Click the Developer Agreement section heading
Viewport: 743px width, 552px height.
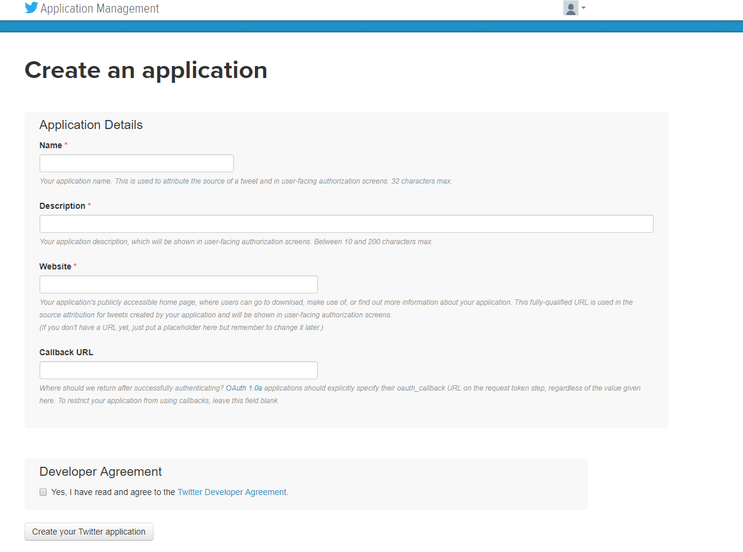tap(101, 472)
